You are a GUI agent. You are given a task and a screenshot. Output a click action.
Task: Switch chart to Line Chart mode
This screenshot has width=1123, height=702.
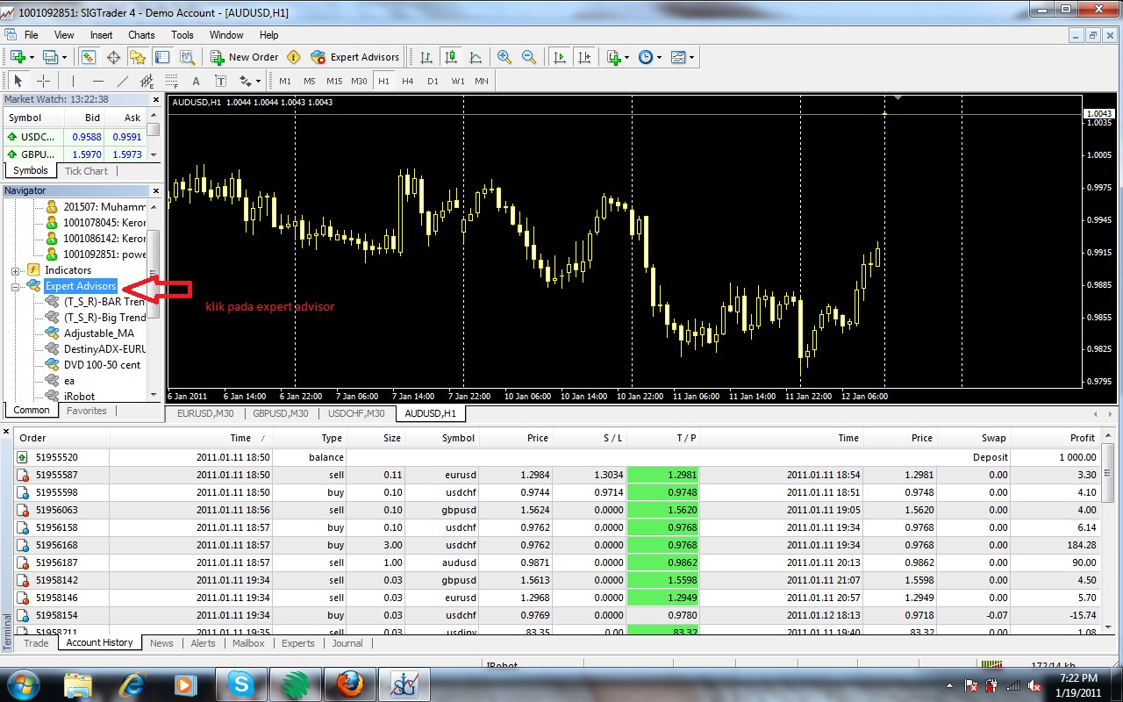pos(476,57)
